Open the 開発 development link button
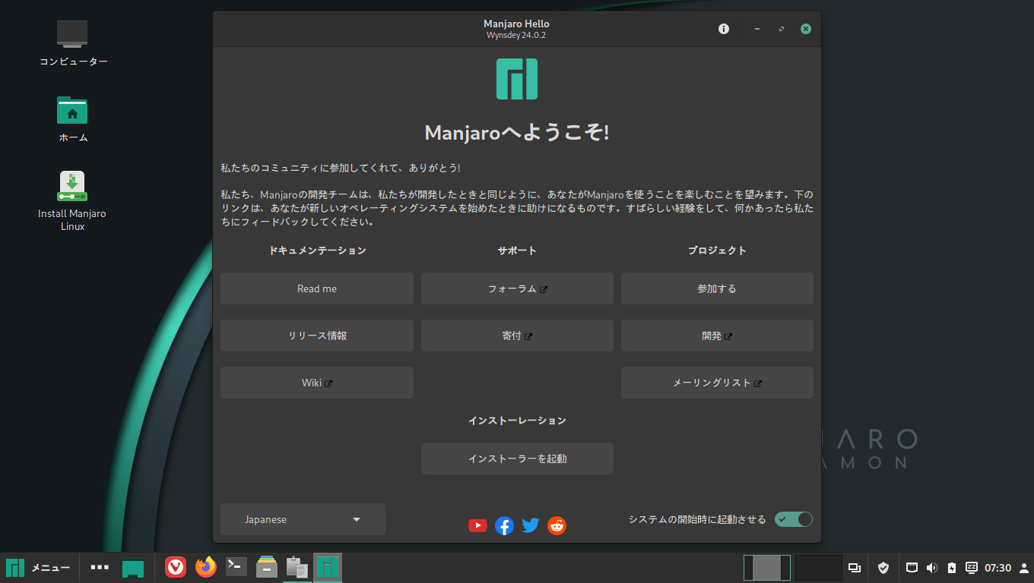This screenshot has width=1034, height=583. (717, 336)
